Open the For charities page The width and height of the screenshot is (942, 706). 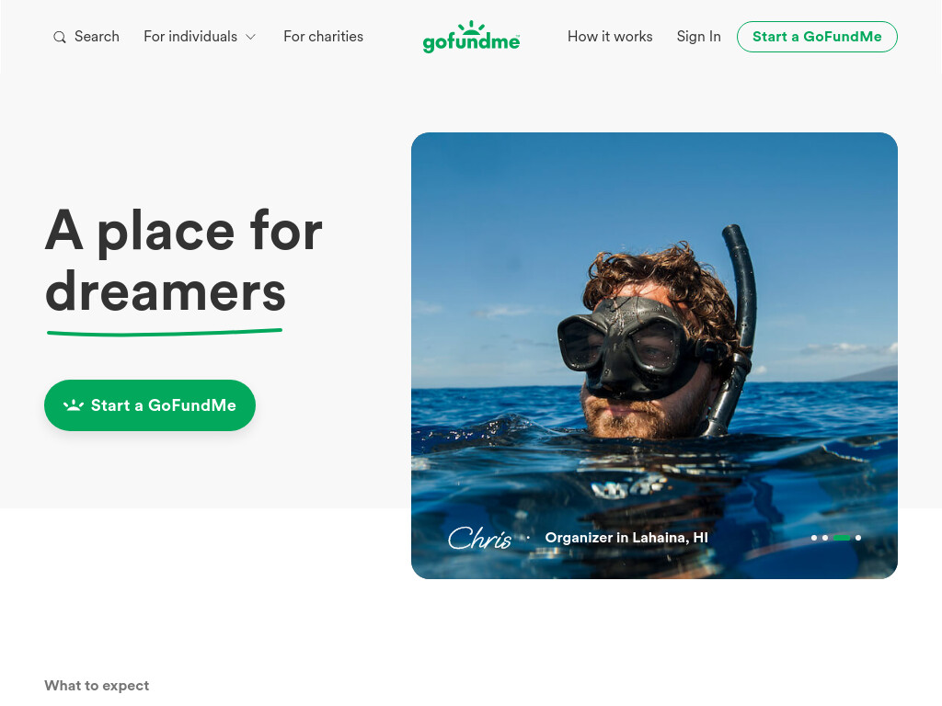(x=323, y=37)
